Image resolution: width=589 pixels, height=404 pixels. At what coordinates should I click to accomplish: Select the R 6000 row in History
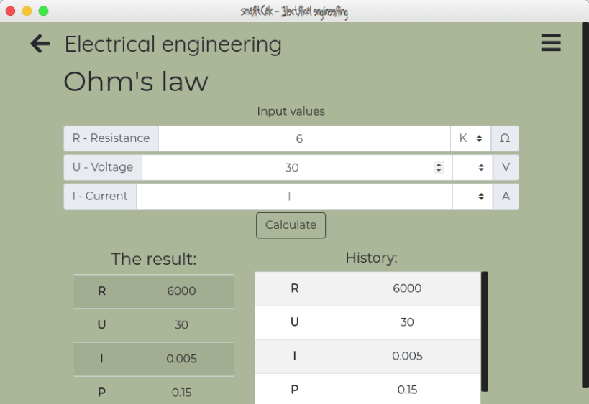pyautogui.click(x=367, y=289)
